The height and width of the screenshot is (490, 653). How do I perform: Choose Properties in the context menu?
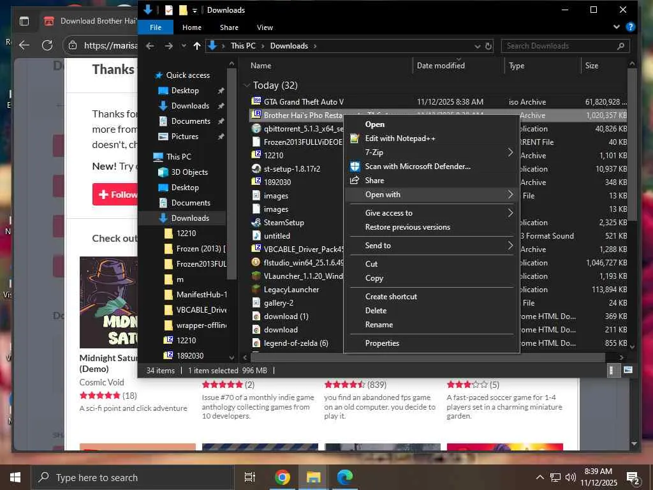(x=432, y=343)
